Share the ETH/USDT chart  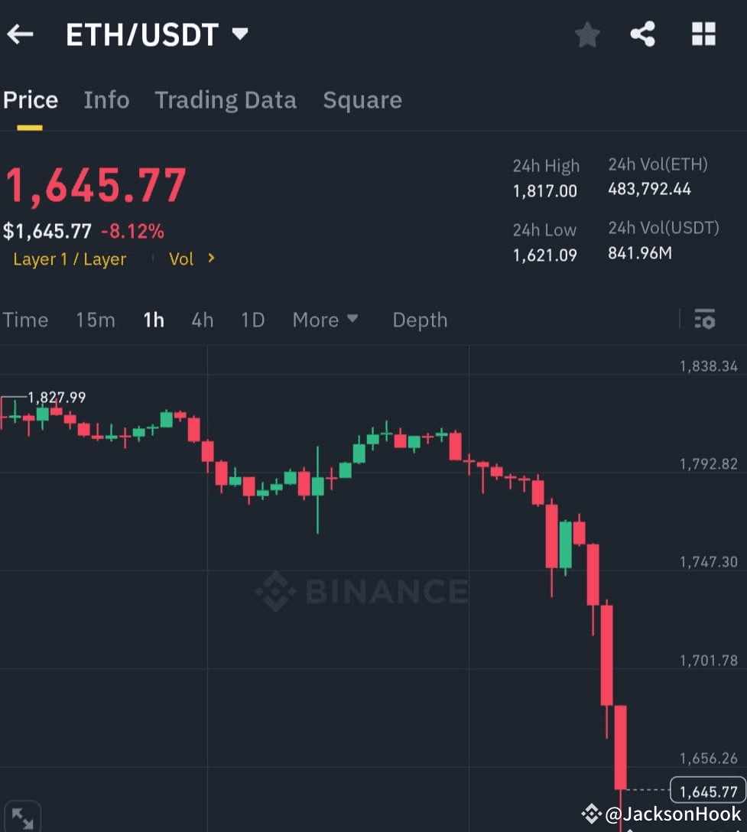642,34
